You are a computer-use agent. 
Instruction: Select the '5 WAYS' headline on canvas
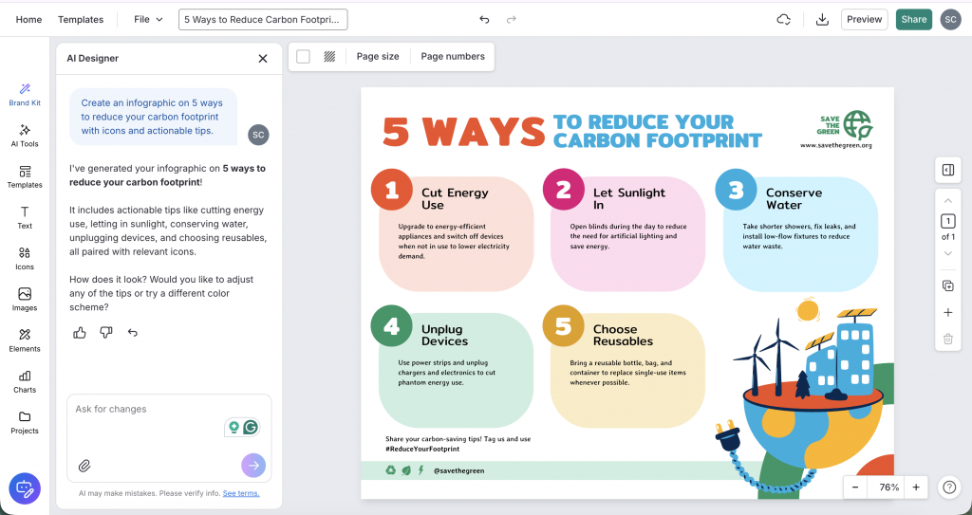tap(463, 131)
